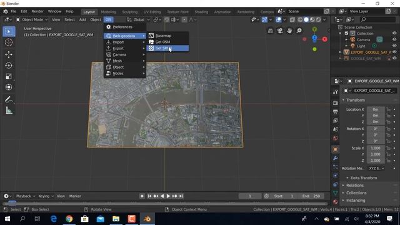The image size is (400, 225).
Task: Open the Object properties tab
Action: point(335,149)
